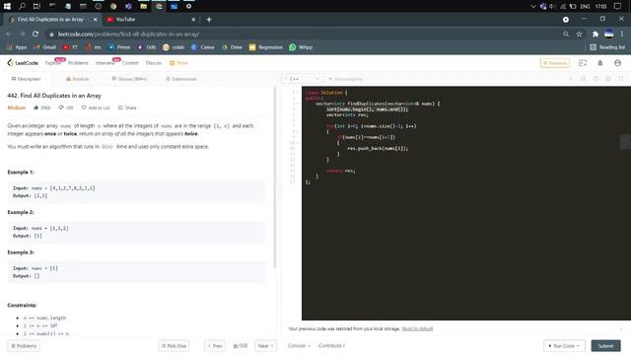This screenshot has height=355, width=631.
Task: Open the user profile avatar icon
Action: (617, 63)
